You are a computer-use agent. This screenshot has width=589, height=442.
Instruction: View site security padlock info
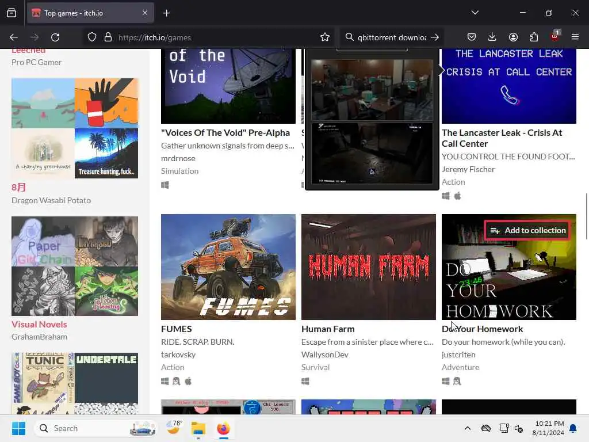[x=108, y=37]
